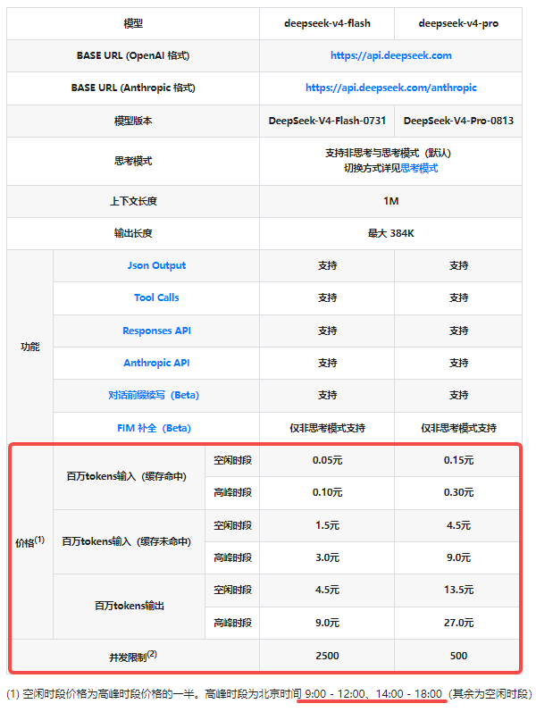Select the 0.10元 price cell
The image size is (536, 712).
[327, 492]
